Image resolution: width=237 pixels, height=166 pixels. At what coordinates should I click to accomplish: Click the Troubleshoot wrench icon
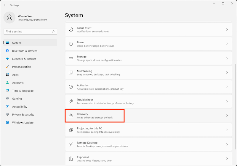pyautogui.click(x=71, y=101)
